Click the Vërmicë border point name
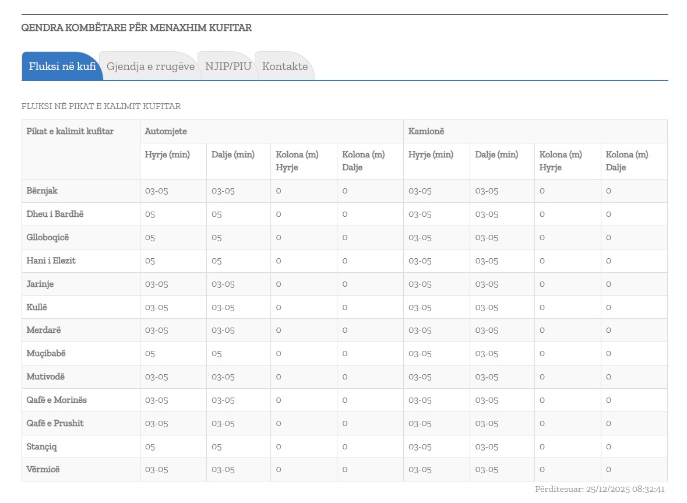Viewport: 687px width, 503px height. 43,470
